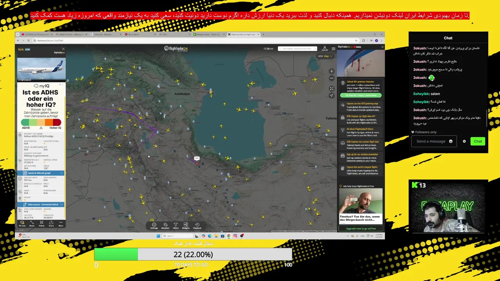The width and height of the screenshot is (500, 281).
Task: Expand the Speed & Altitude graph section
Action: coord(41,173)
